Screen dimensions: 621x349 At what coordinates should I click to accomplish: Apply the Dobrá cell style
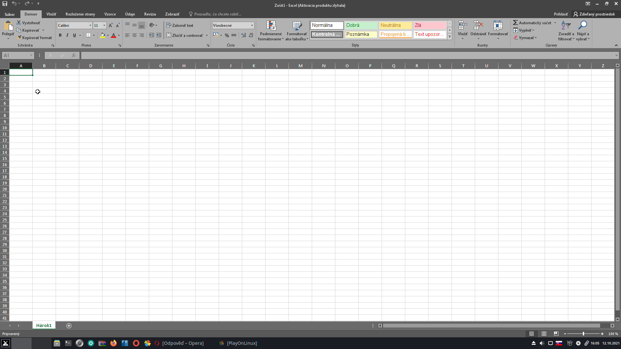[361, 25]
